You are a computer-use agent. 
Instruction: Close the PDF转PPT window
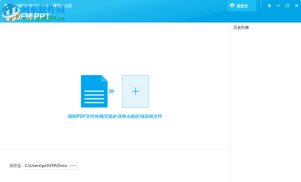[296, 6]
